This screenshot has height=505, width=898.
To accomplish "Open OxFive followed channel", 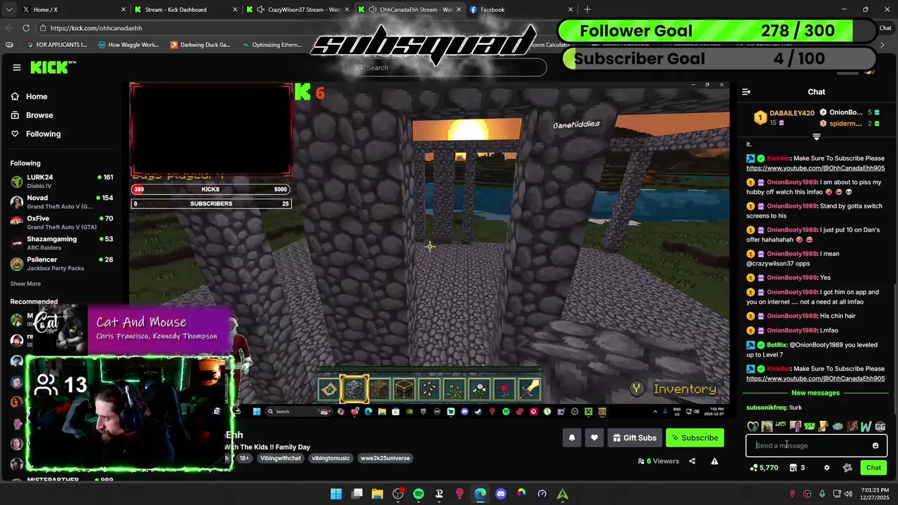I will [x=62, y=222].
